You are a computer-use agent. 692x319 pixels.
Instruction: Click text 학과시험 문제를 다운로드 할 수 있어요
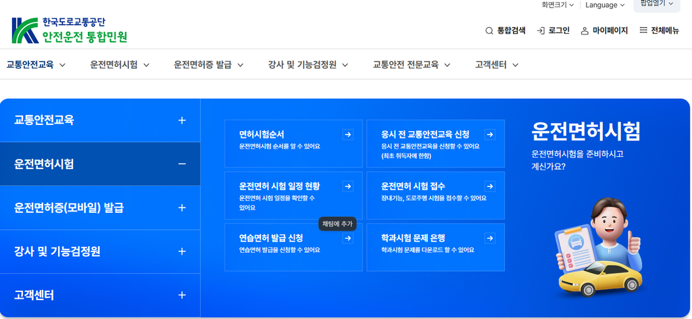427,250
